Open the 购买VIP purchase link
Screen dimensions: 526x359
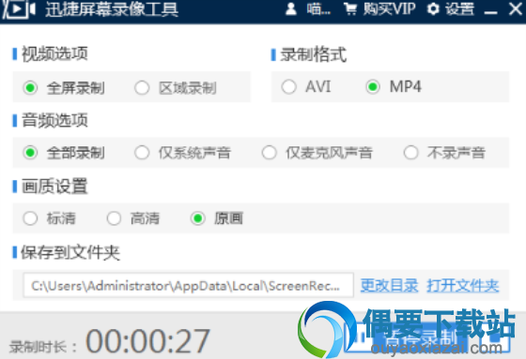(389, 9)
